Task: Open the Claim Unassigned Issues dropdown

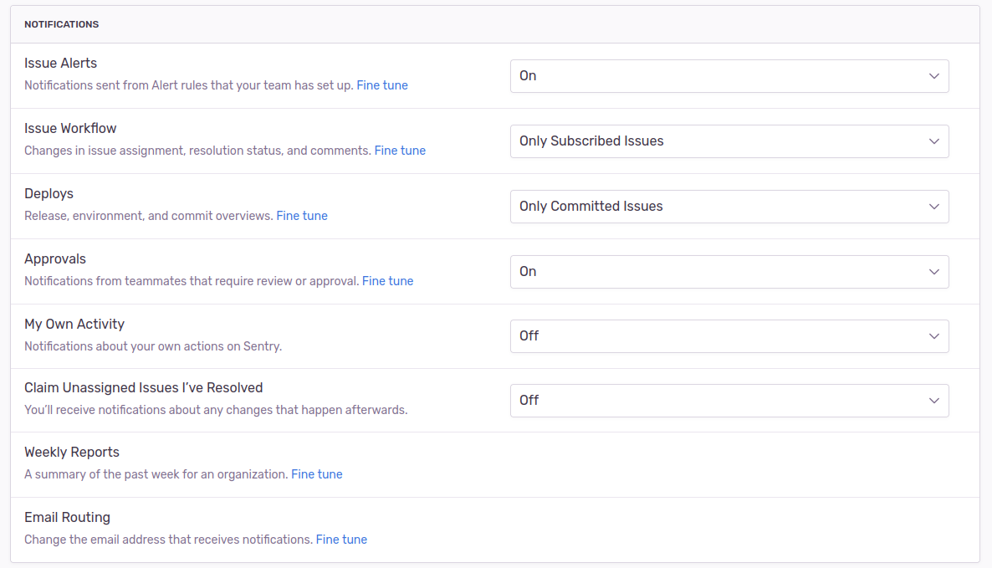Action: pos(729,400)
